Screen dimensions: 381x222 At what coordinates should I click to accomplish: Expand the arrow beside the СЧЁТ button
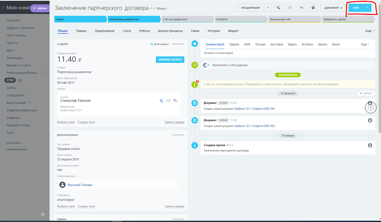(x=367, y=8)
